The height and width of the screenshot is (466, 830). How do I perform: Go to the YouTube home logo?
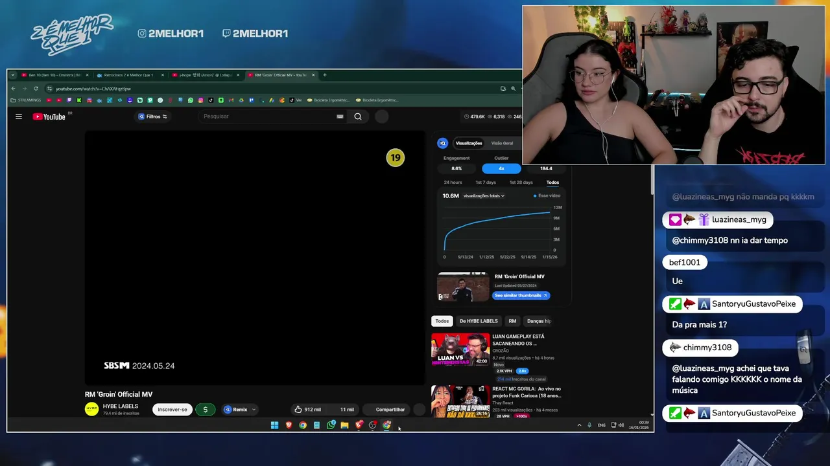point(49,116)
